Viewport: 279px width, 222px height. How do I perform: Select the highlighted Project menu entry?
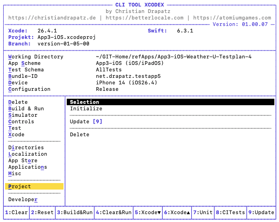pyautogui.click(x=34, y=186)
